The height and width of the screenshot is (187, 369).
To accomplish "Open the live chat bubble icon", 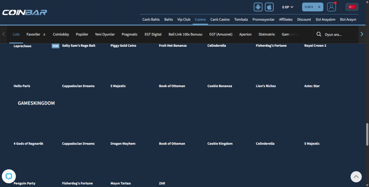I will pos(9,176).
